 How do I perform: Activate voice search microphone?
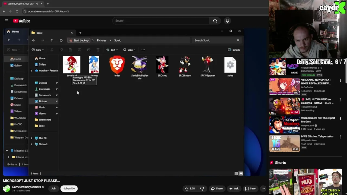point(227,21)
